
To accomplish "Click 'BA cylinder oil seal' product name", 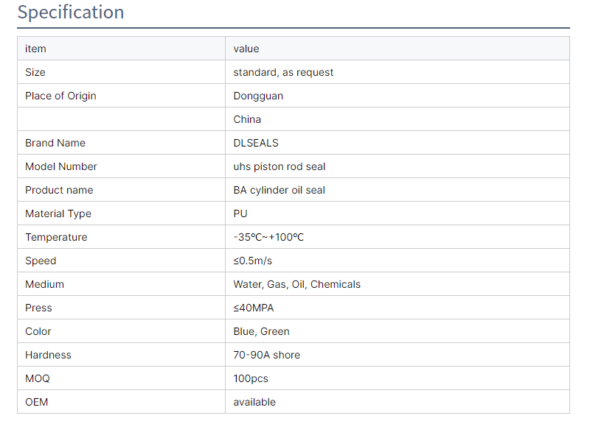I will [x=280, y=190].
